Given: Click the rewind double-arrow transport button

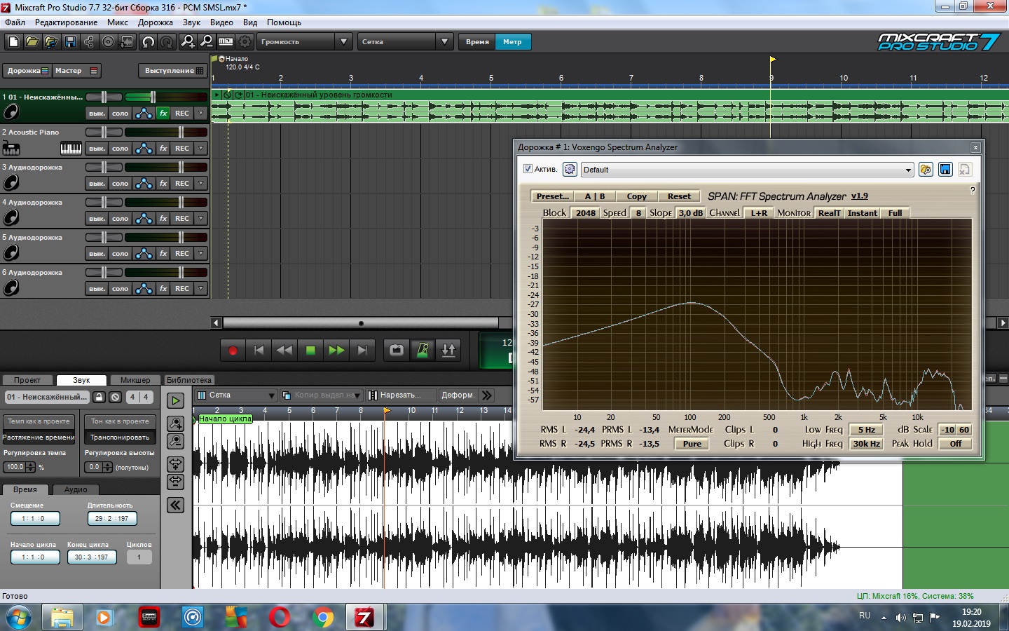Looking at the screenshot, I should 284,350.
